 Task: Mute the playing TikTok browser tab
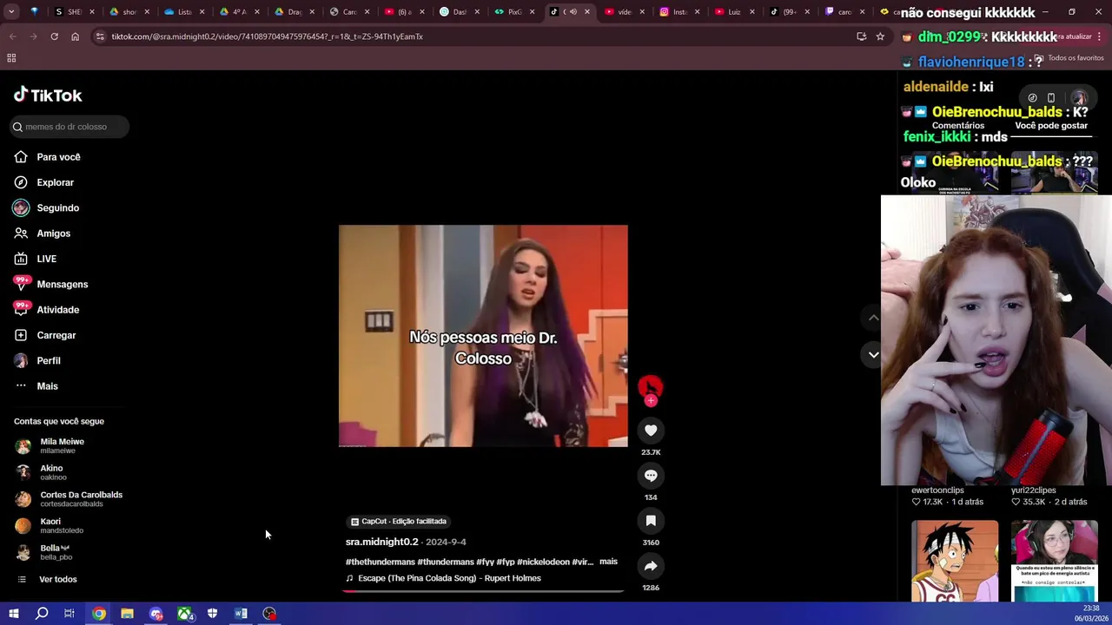pyautogui.click(x=573, y=12)
